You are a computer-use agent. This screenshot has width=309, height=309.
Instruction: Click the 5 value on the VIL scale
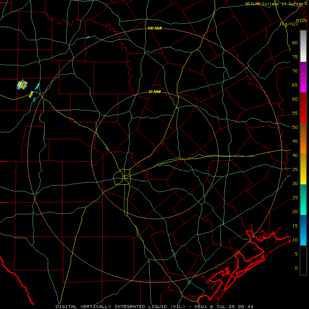point(296,254)
